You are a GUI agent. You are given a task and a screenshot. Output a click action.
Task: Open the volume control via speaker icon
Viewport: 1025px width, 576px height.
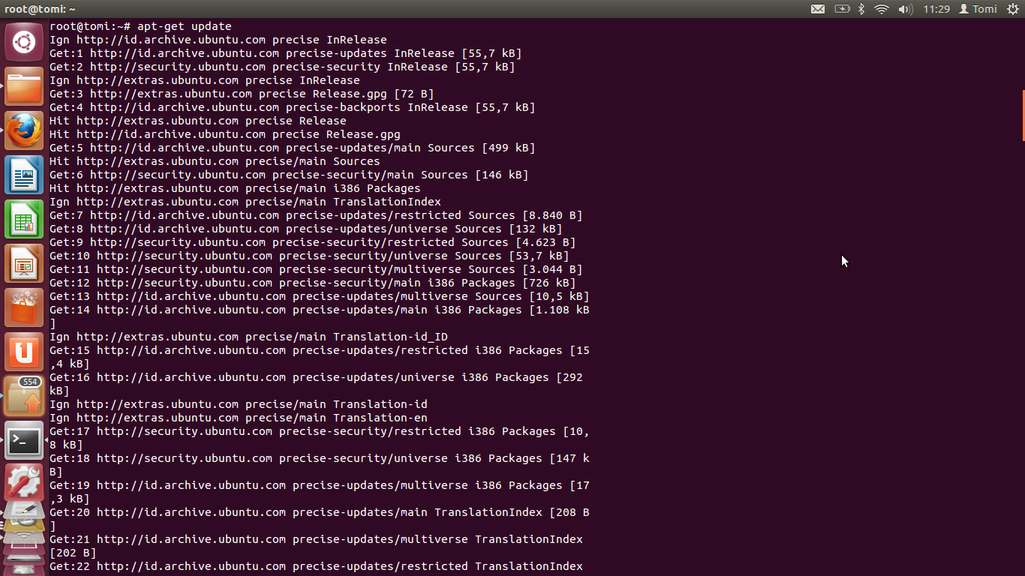904,9
